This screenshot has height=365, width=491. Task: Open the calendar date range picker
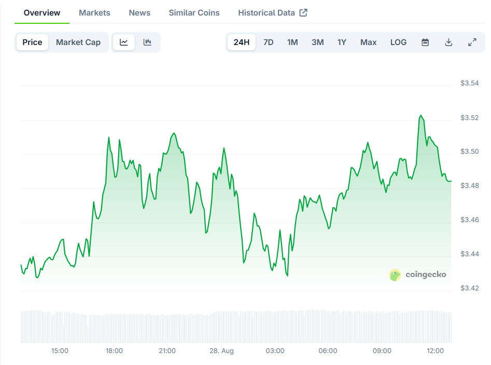[x=425, y=42]
